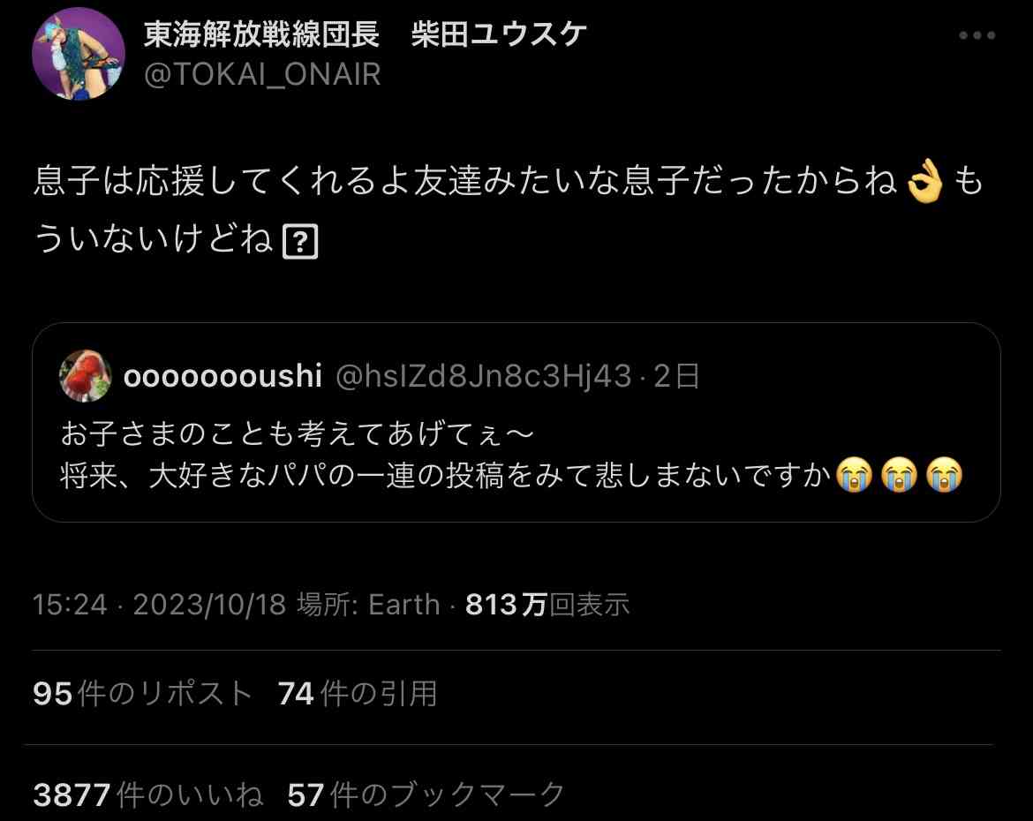
Task: View the 813万回表示 view count
Action: click(547, 604)
